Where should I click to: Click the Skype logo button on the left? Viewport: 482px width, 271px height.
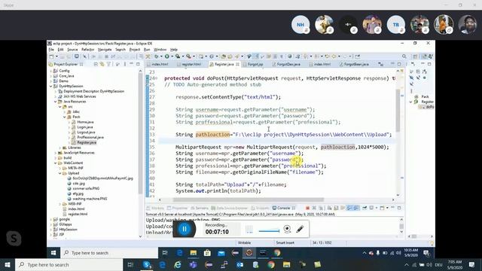(14, 239)
